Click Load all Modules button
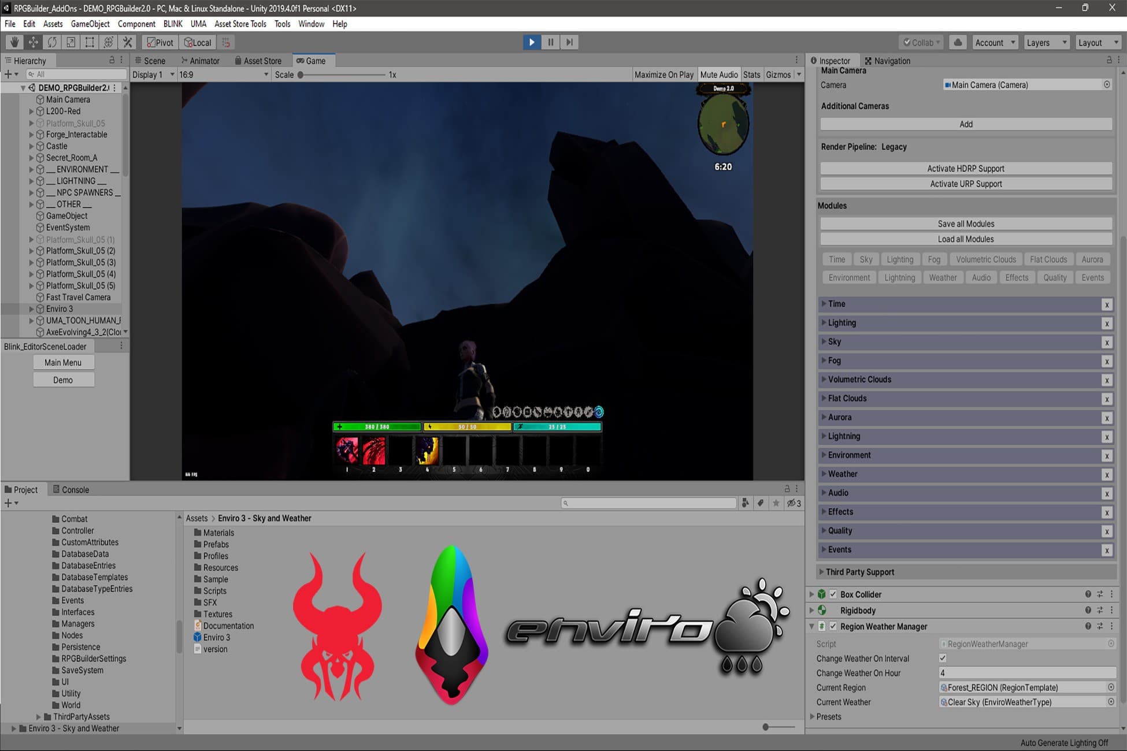 (966, 239)
